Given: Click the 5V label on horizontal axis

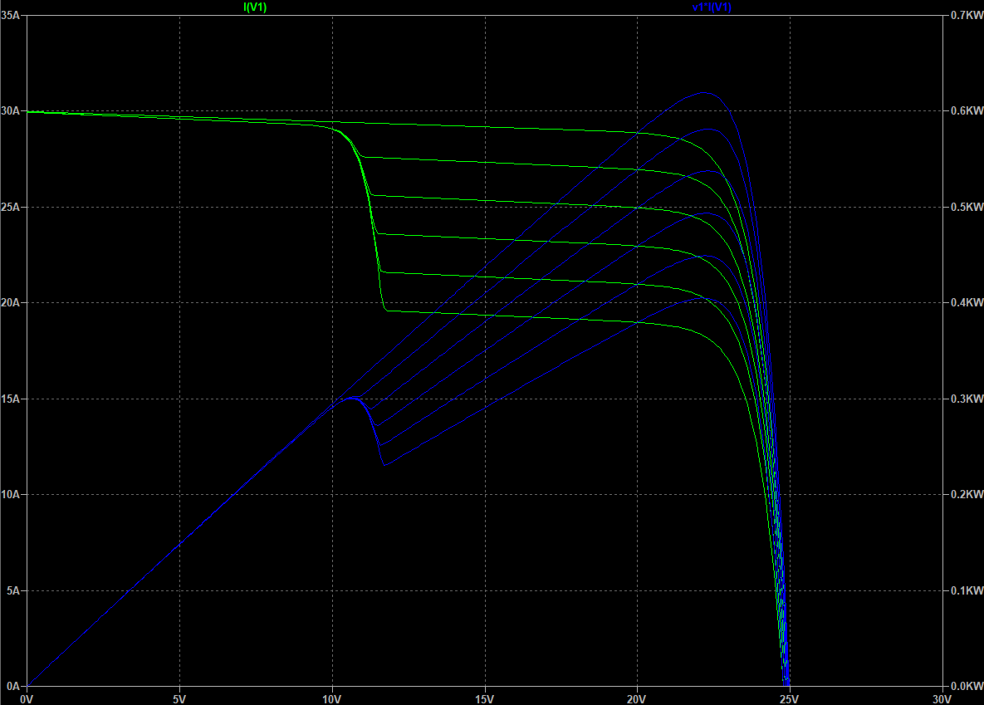Looking at the screenshot, I should click(x=179, y=699).
